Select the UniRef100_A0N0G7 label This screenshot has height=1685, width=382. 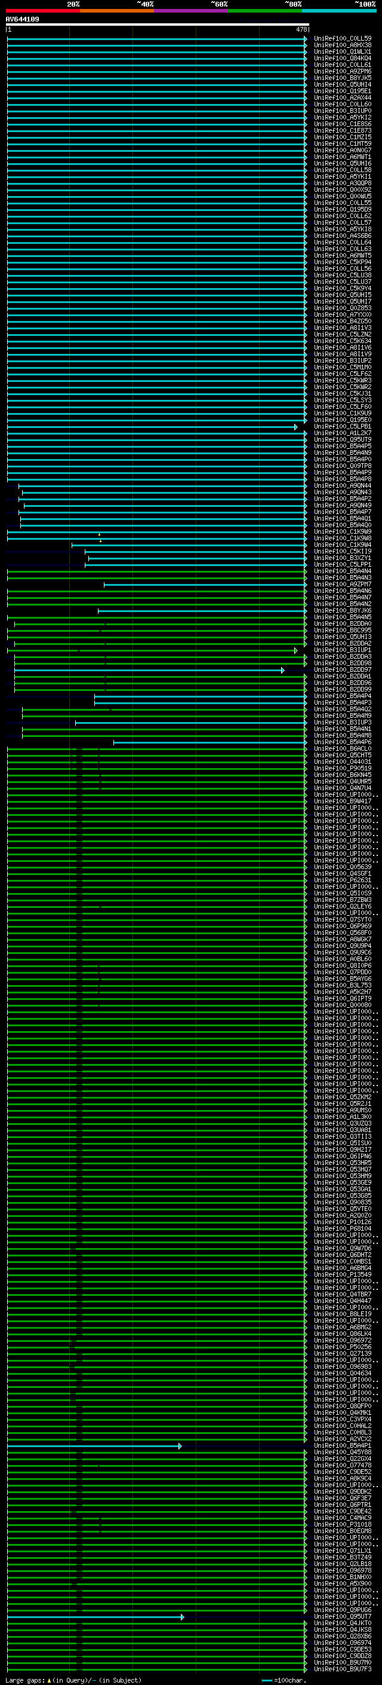tap(343, 151)
